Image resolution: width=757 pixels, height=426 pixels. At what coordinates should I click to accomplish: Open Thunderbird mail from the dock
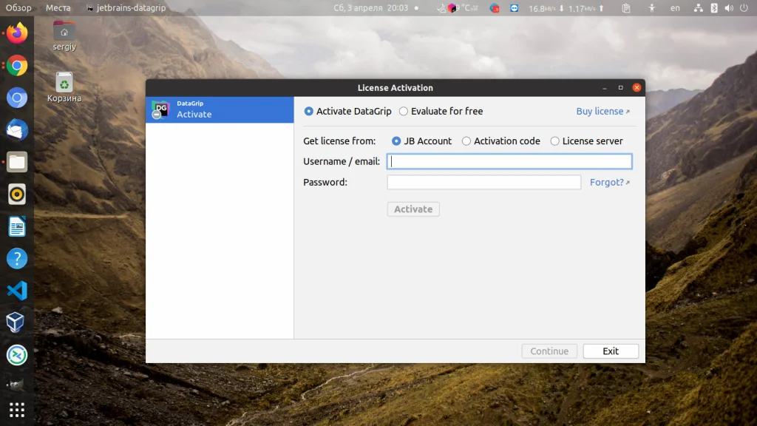17,130
